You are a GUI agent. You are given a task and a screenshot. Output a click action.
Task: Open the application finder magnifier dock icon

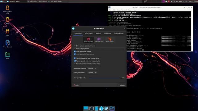click(106, 108)
